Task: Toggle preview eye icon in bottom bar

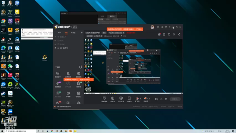Action: tap(161, 99)
